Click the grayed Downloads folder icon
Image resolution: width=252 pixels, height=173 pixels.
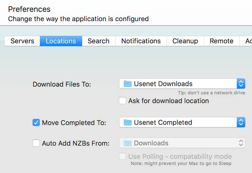click(127, 143)
